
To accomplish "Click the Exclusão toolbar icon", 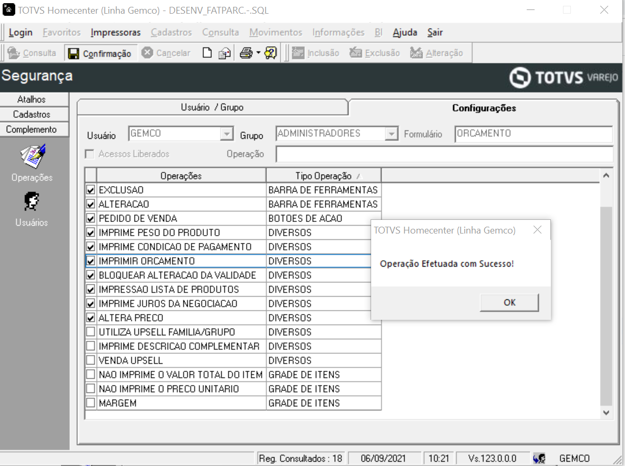I will (x=355, y=53).
